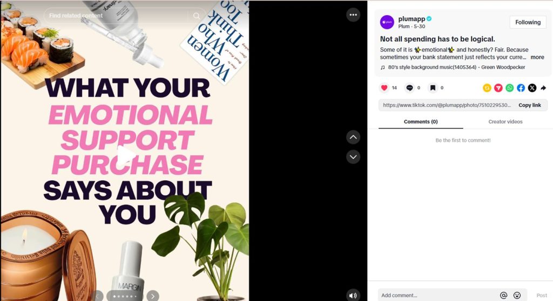Screen dimensions: 553x301
Task: Share the post to Facebook
Action: pos(521,88)
